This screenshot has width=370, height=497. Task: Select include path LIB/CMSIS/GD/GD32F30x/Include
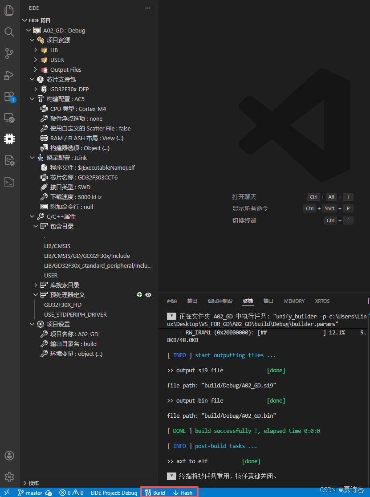coord(87,256)
